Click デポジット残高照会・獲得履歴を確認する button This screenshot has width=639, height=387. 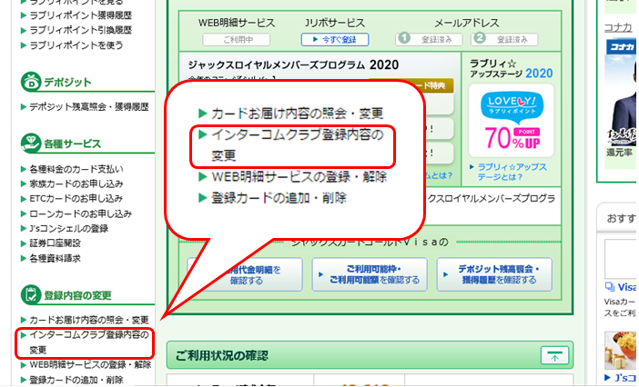click(494, 274)
